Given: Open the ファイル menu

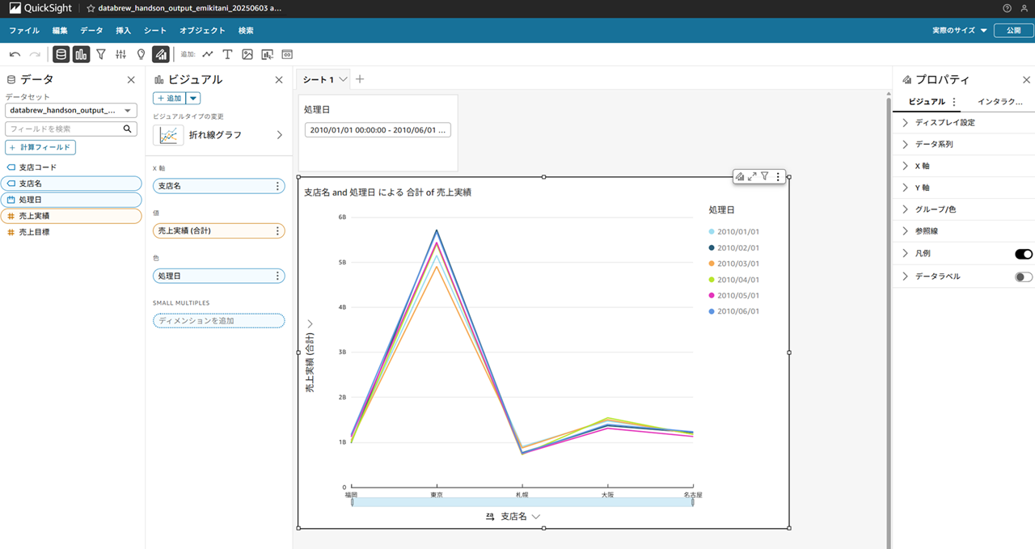Looking at the screenshot, I should 24,30.
